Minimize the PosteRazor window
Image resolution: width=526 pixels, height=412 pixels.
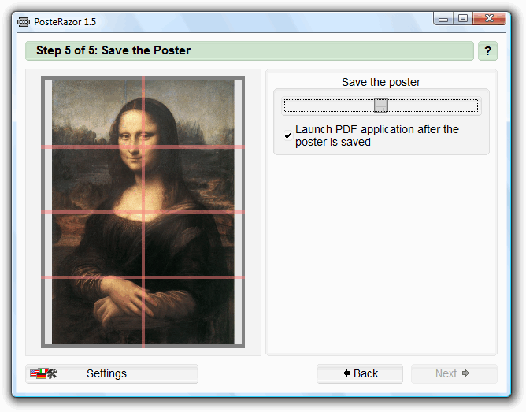[446, 18]
